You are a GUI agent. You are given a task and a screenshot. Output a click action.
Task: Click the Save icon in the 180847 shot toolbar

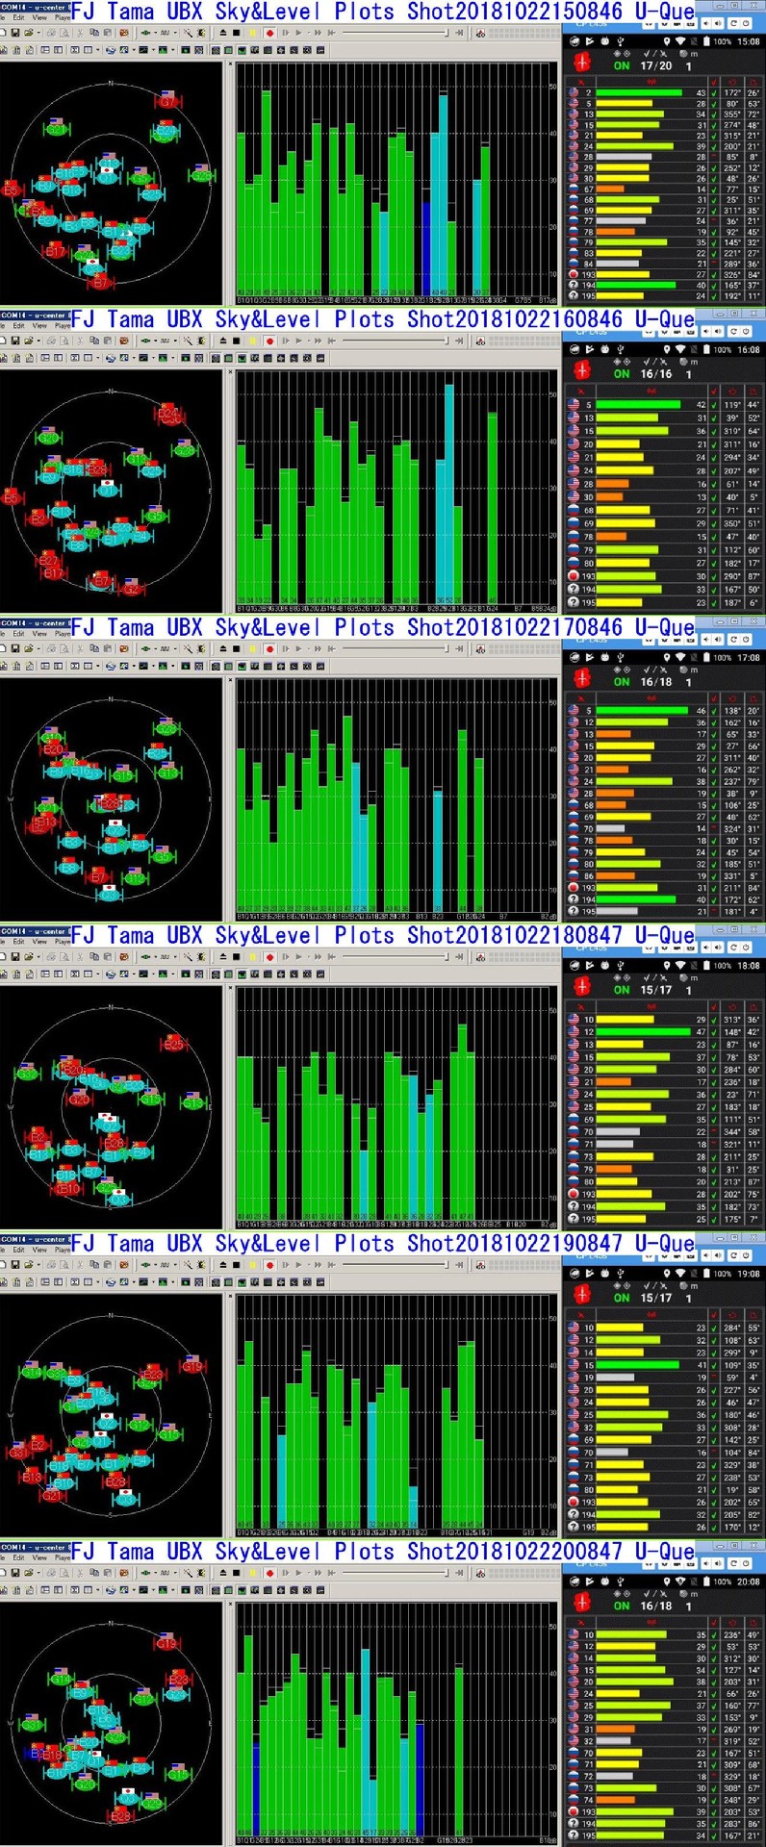(x=15, y=956)
